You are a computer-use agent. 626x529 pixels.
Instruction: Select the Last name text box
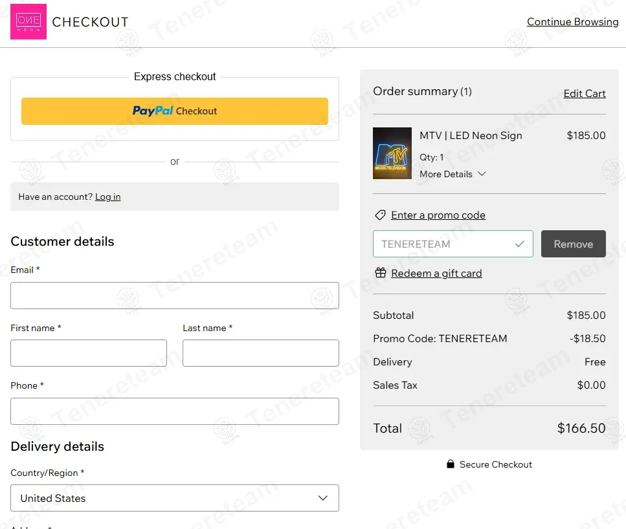(260, 353)
